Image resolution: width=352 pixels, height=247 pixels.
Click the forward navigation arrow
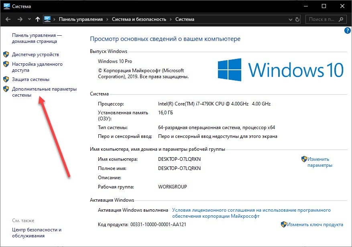click(x=20, y=19)
